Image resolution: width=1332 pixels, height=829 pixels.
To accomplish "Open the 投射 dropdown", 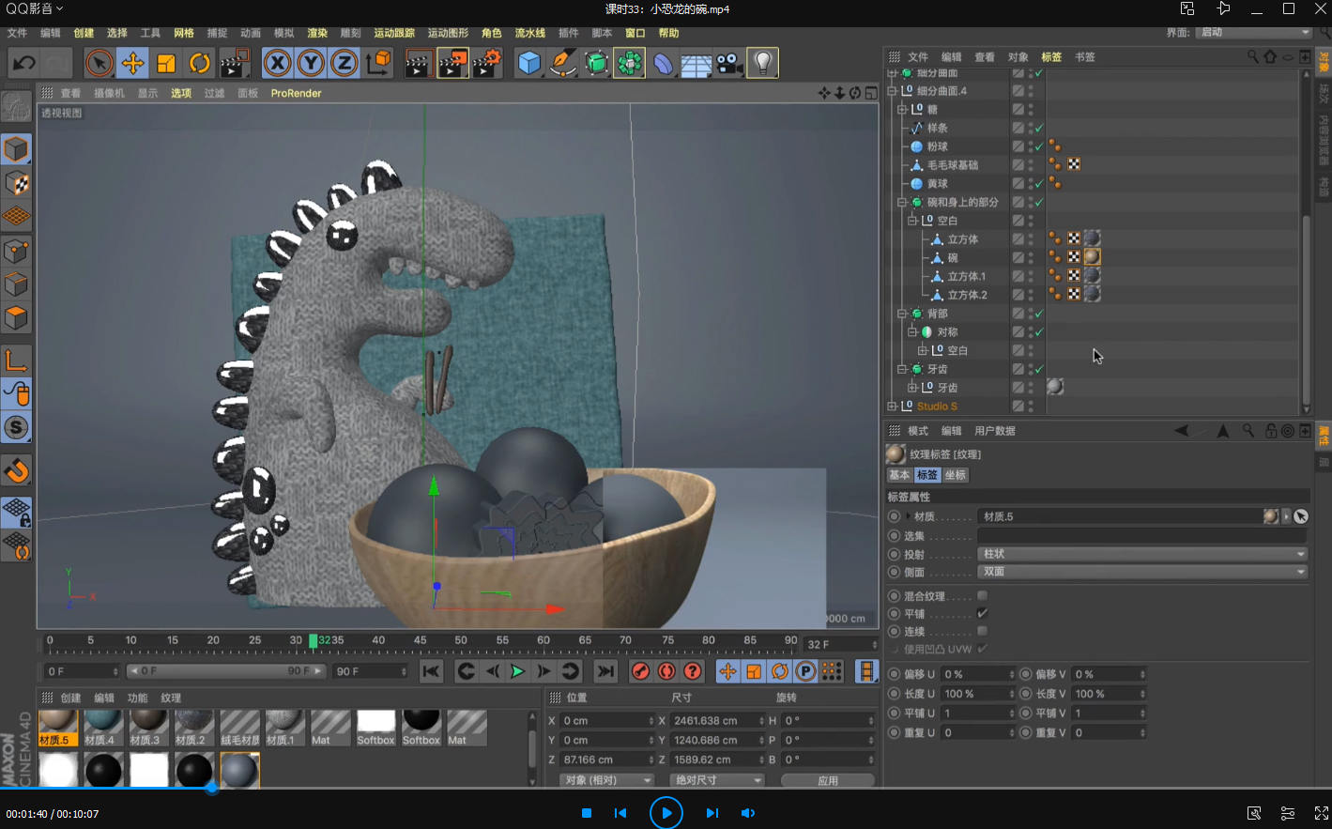I will (x=1141, y=554).
